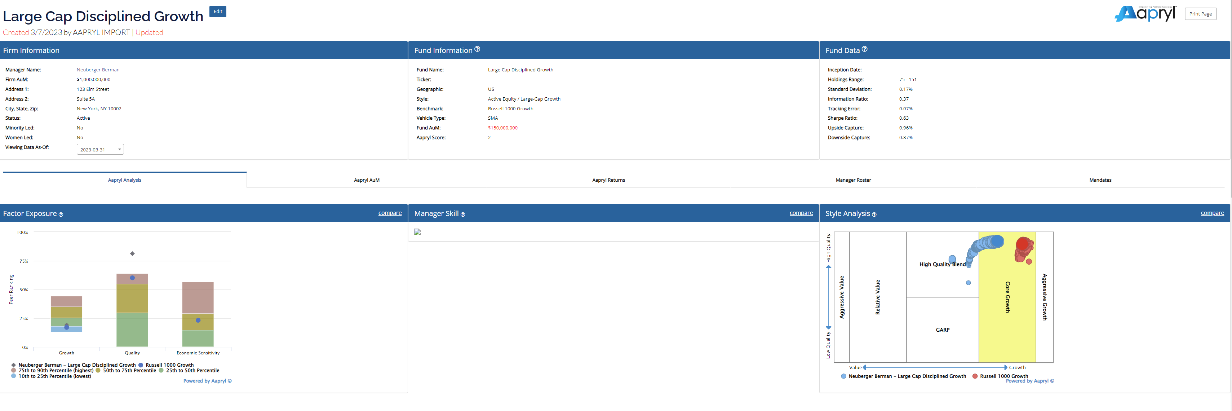The width and height of the screenshot is (1232, 411).
Task: Switch to the Aapryl AuM tab
Action: coord(367,180)
